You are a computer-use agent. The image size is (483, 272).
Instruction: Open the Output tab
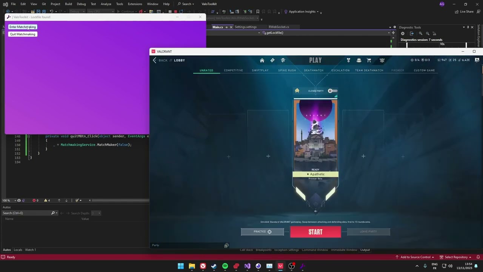click(365, 250)
